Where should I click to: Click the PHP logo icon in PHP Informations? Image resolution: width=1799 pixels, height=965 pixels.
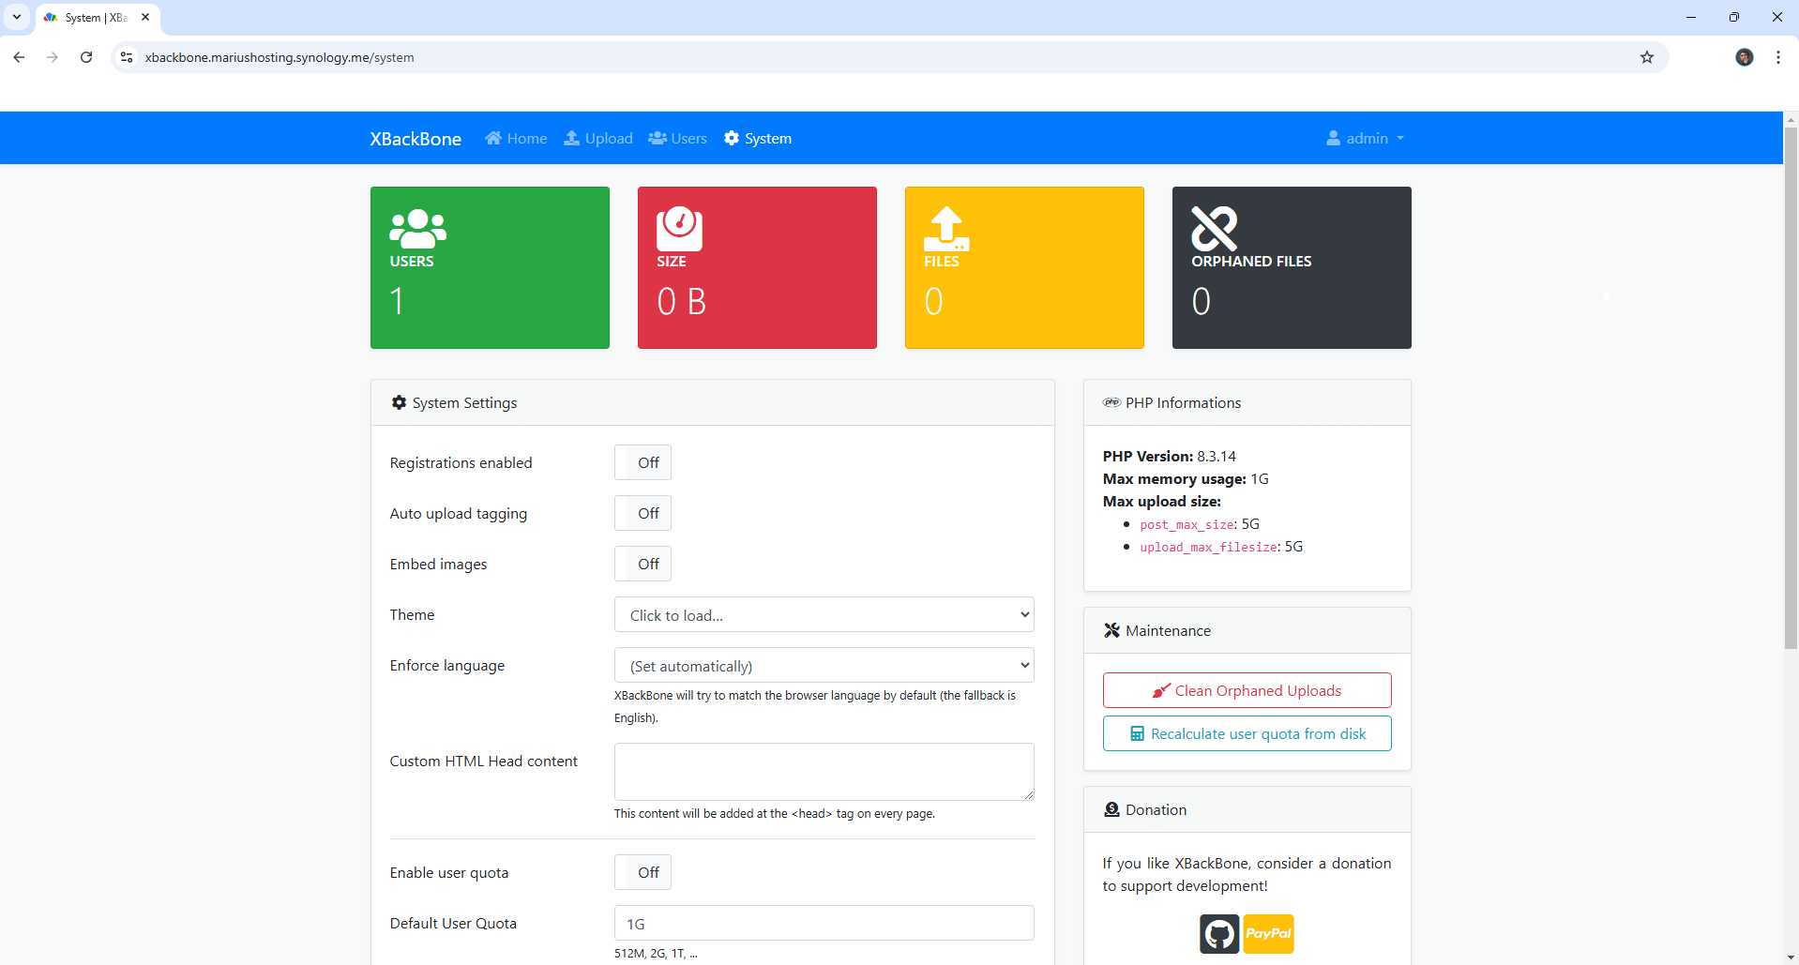[x=1111, y=402]
